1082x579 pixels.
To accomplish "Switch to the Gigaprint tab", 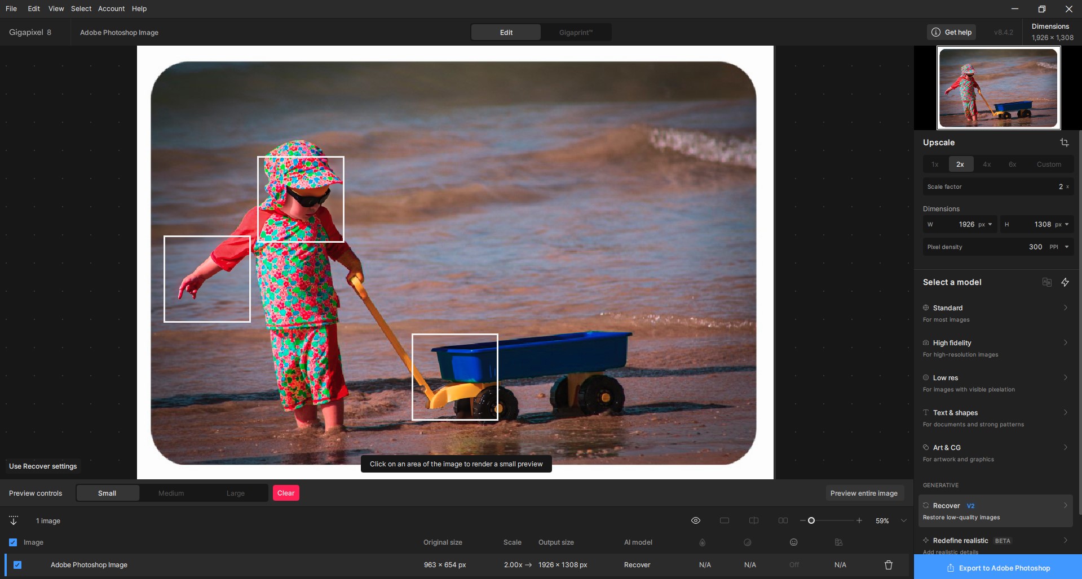I will pyautogui.click(x=576, y=32).
